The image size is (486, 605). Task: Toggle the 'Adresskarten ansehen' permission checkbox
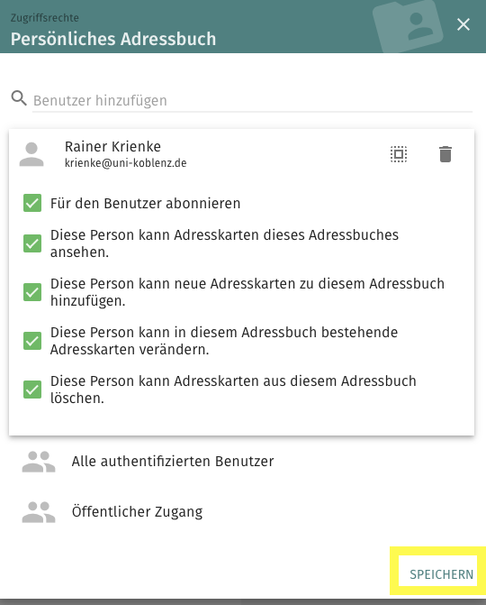pos(32,243)
